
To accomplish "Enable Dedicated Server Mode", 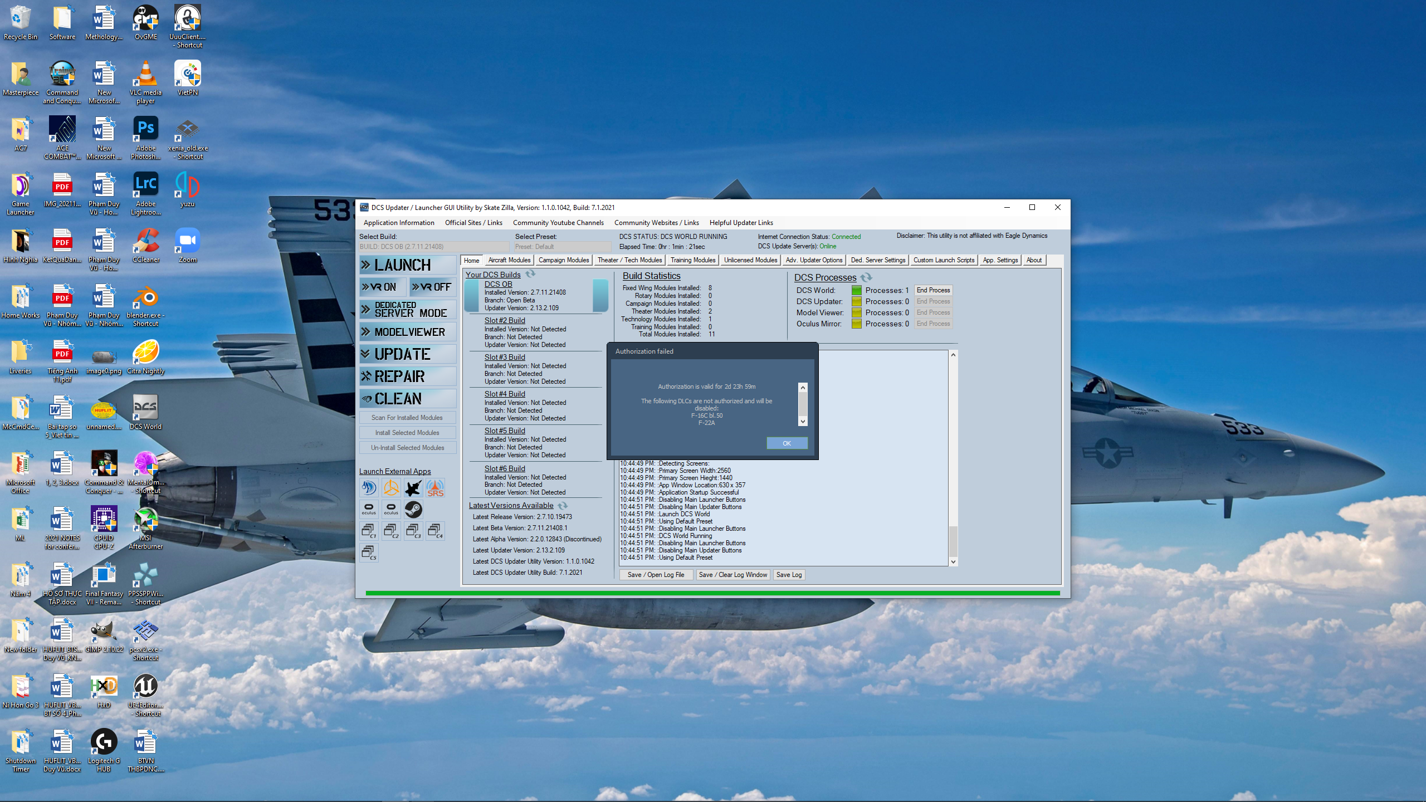I will [408, 310].
